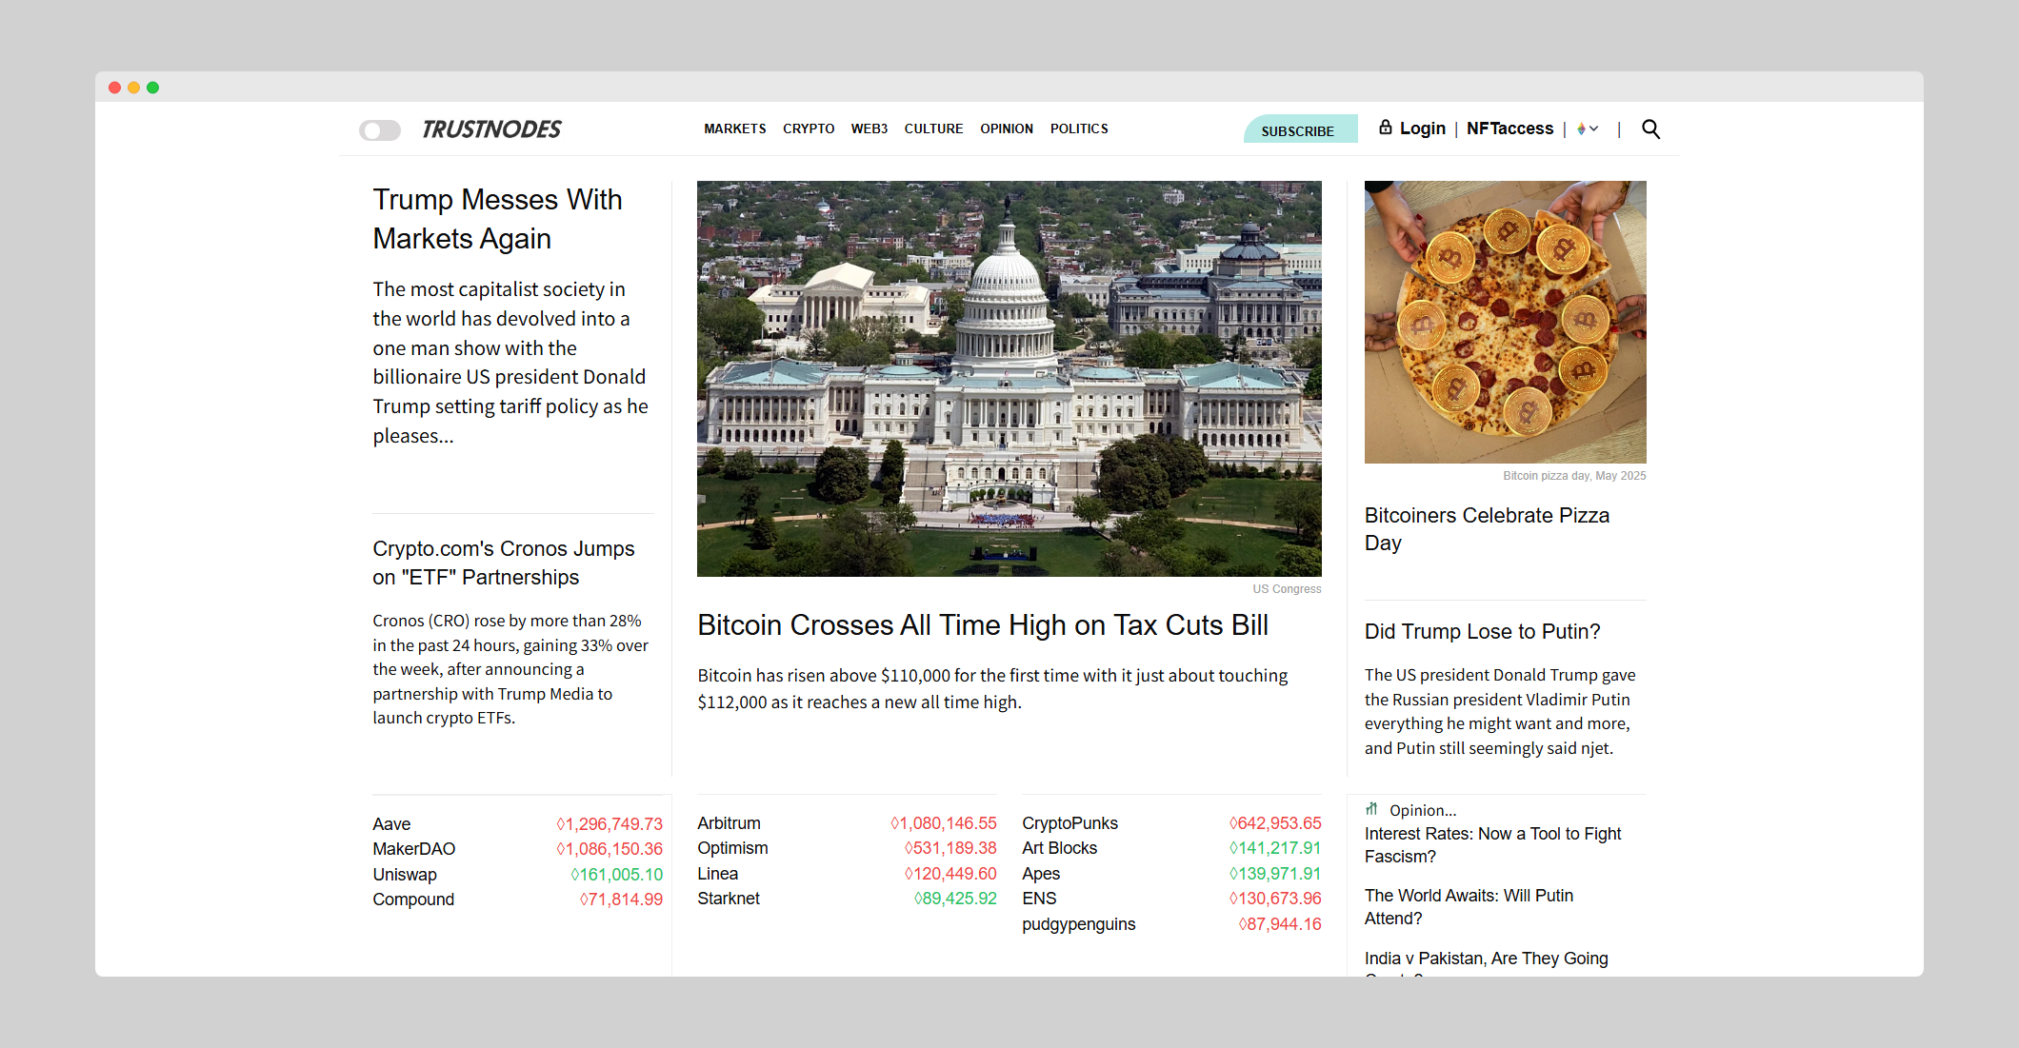Open the NFTaccess page
Screen dimensions: 2019x1048
pos(1509,128)
